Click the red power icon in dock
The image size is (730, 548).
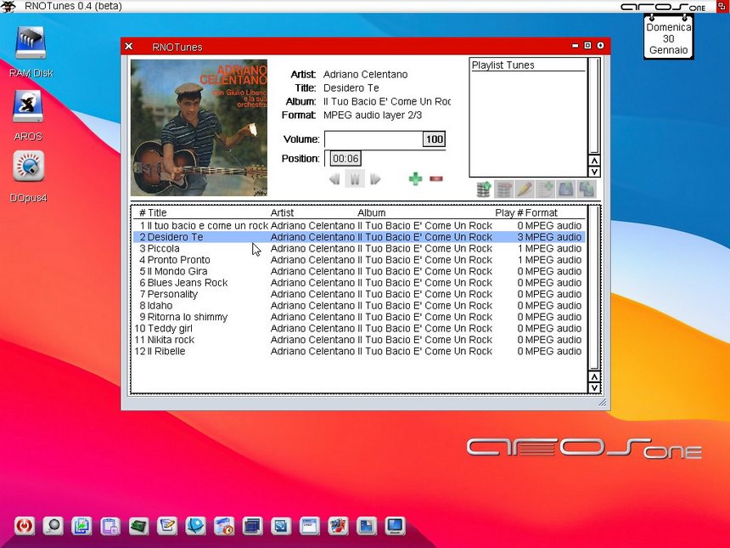[x=25, y=526]
